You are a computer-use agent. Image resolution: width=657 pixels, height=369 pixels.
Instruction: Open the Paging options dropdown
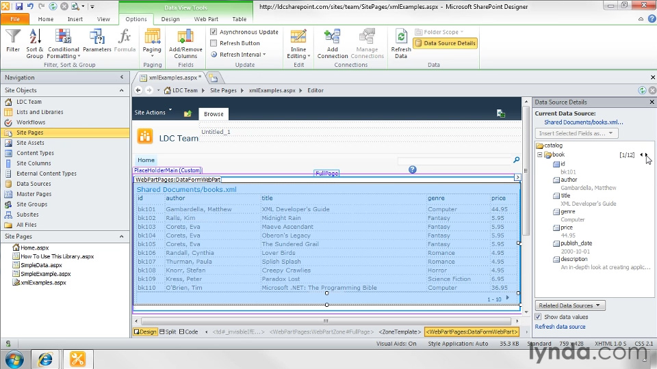point(152,44)
